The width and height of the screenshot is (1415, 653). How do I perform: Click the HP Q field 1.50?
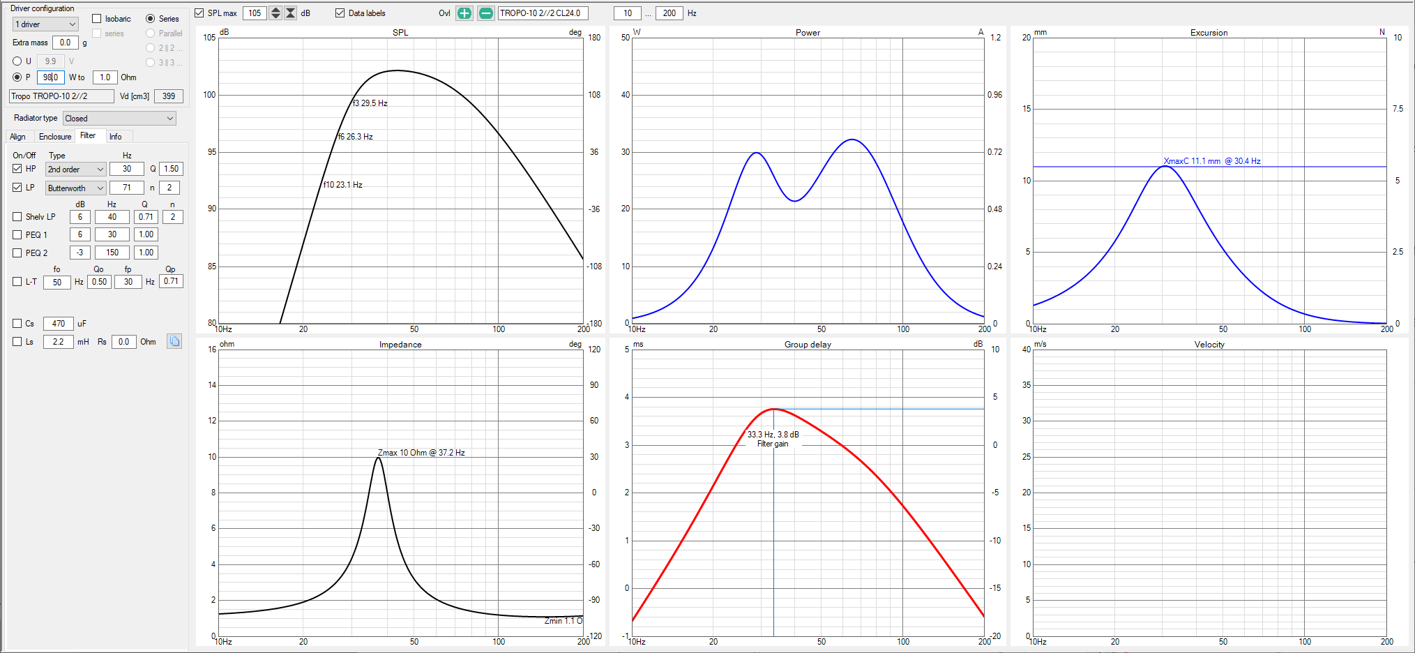click(171, 169)
